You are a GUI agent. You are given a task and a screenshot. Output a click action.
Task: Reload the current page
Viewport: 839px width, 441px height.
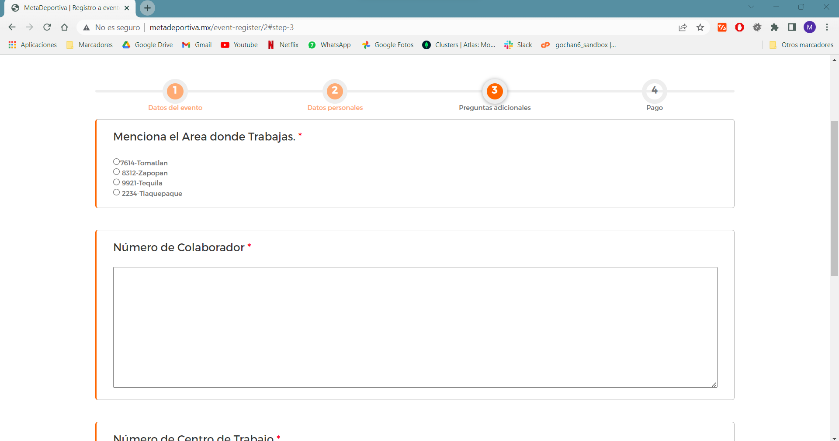(47, 27)
